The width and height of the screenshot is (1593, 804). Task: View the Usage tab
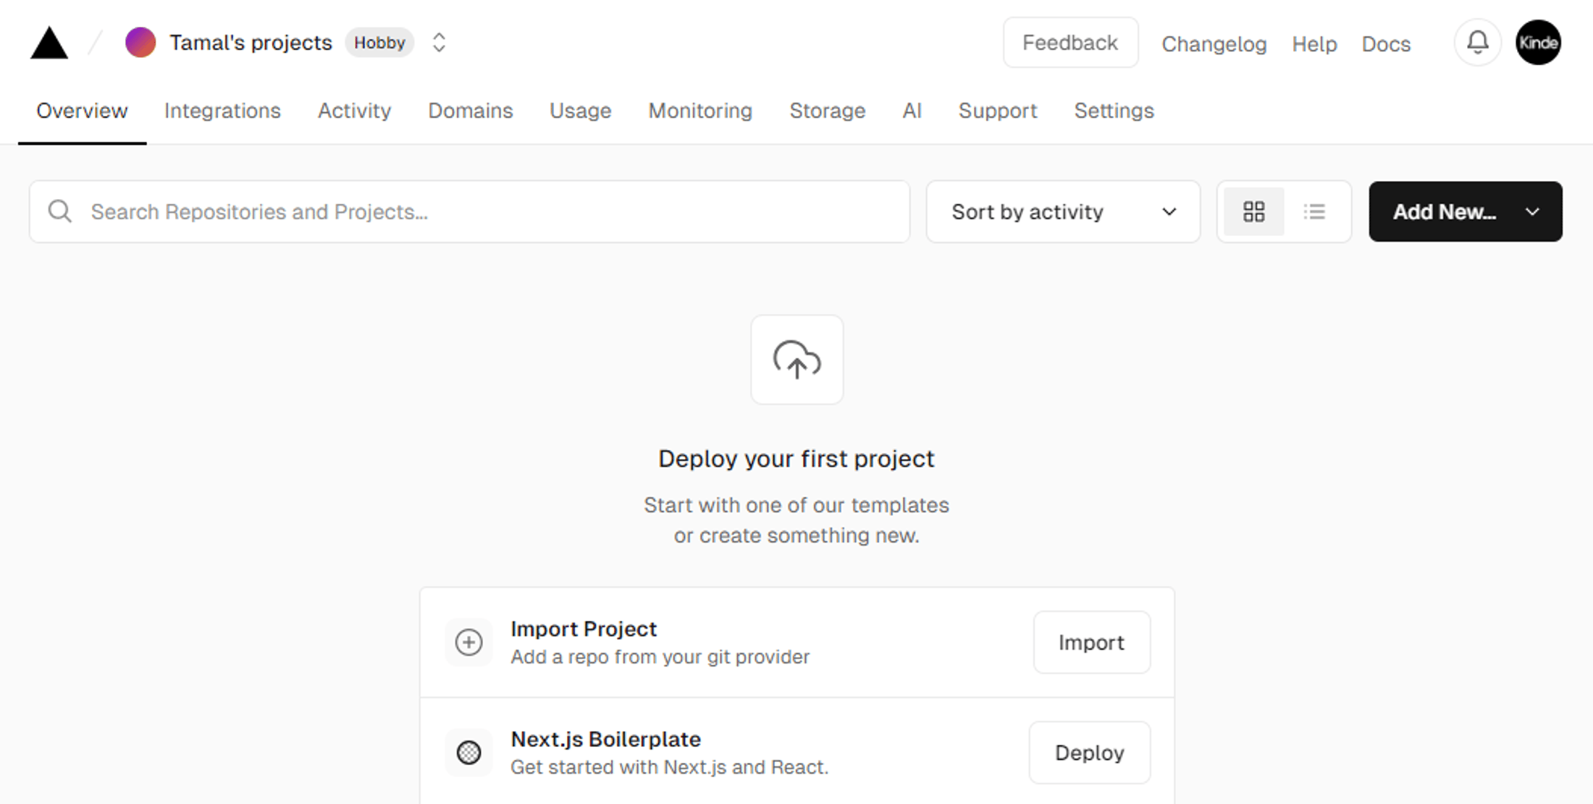coord(580,111)
